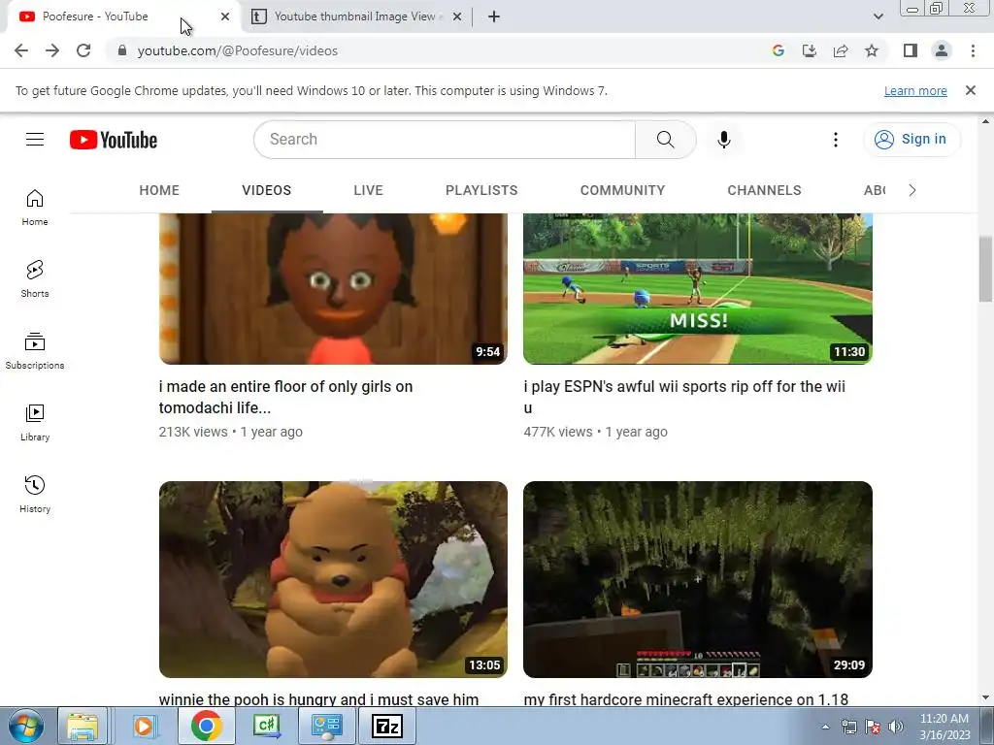Go back with browser back arrow
This screenshot has height=745, width=994.
21,50
